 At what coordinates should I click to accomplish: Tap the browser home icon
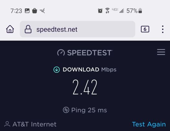10,29
